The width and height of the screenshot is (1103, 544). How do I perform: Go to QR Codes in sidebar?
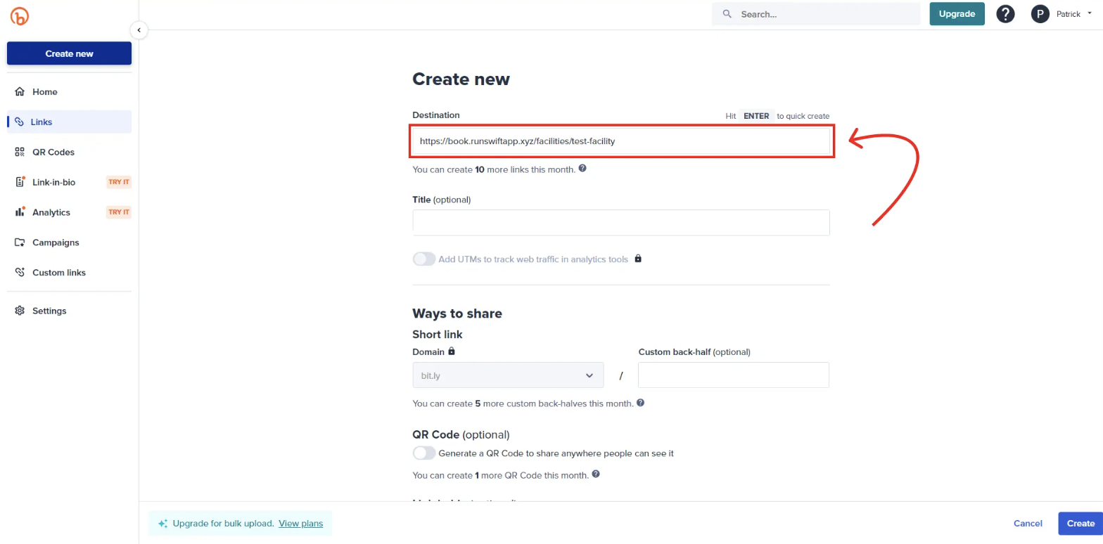53,152
